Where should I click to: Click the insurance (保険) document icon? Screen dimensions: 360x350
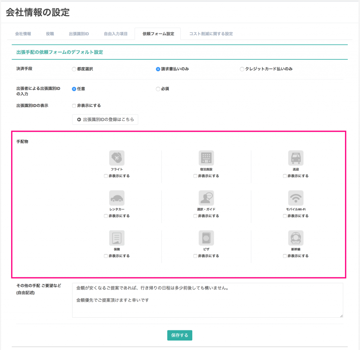pos(117,238)
